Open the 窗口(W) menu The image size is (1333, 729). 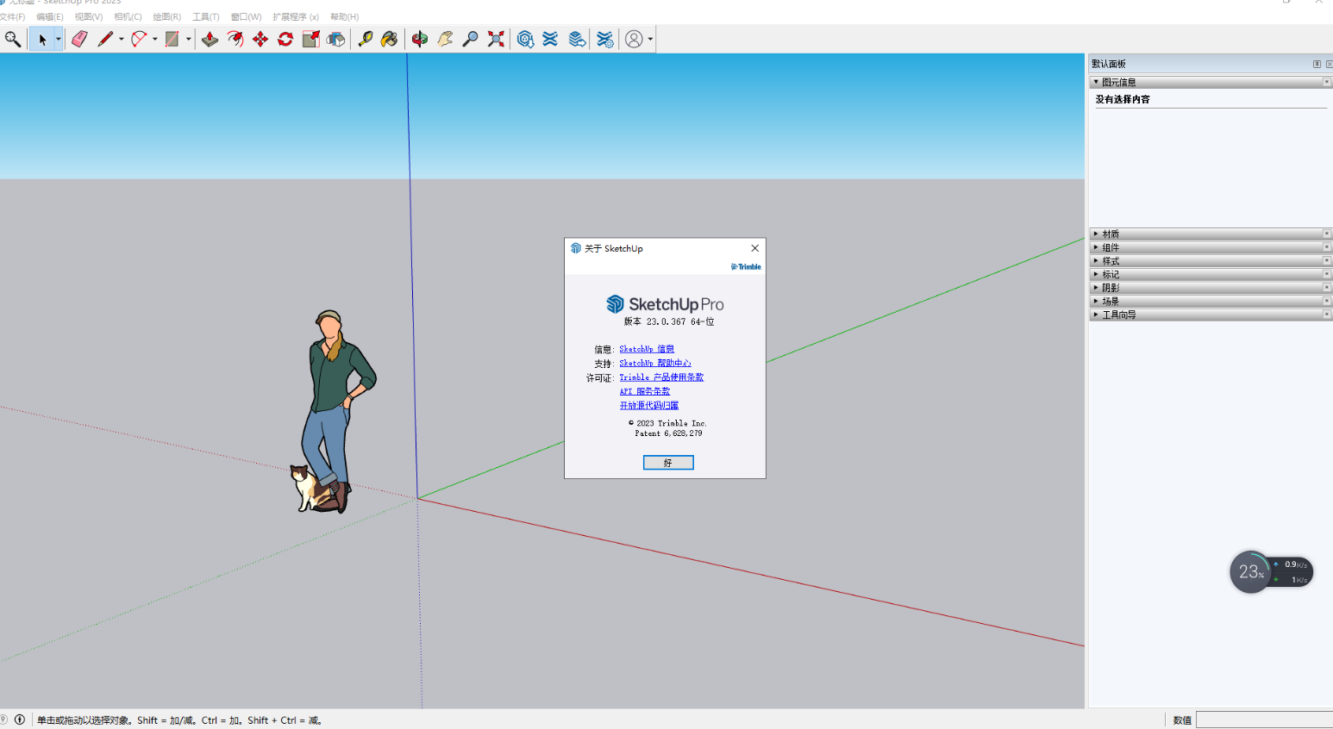coord(246,16)
